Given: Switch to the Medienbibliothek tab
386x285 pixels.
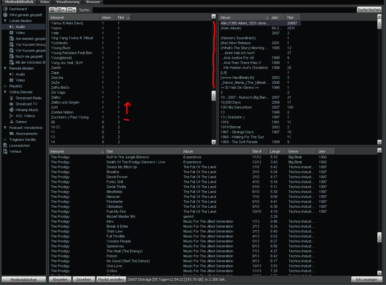Looking at the screenshot, I should point(19,2).
